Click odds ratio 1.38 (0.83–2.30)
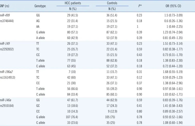This screenshot has height=126, width=195. coord(173,60)
